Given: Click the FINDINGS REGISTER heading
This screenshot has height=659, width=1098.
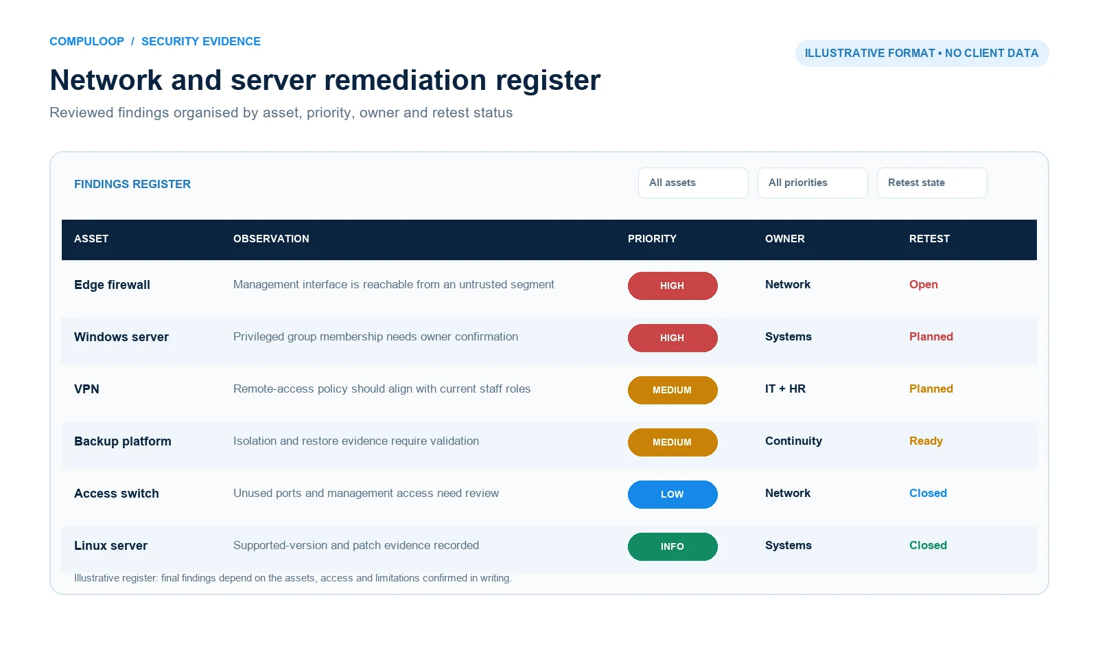Looking at the screenshot, I should [132, 184].
